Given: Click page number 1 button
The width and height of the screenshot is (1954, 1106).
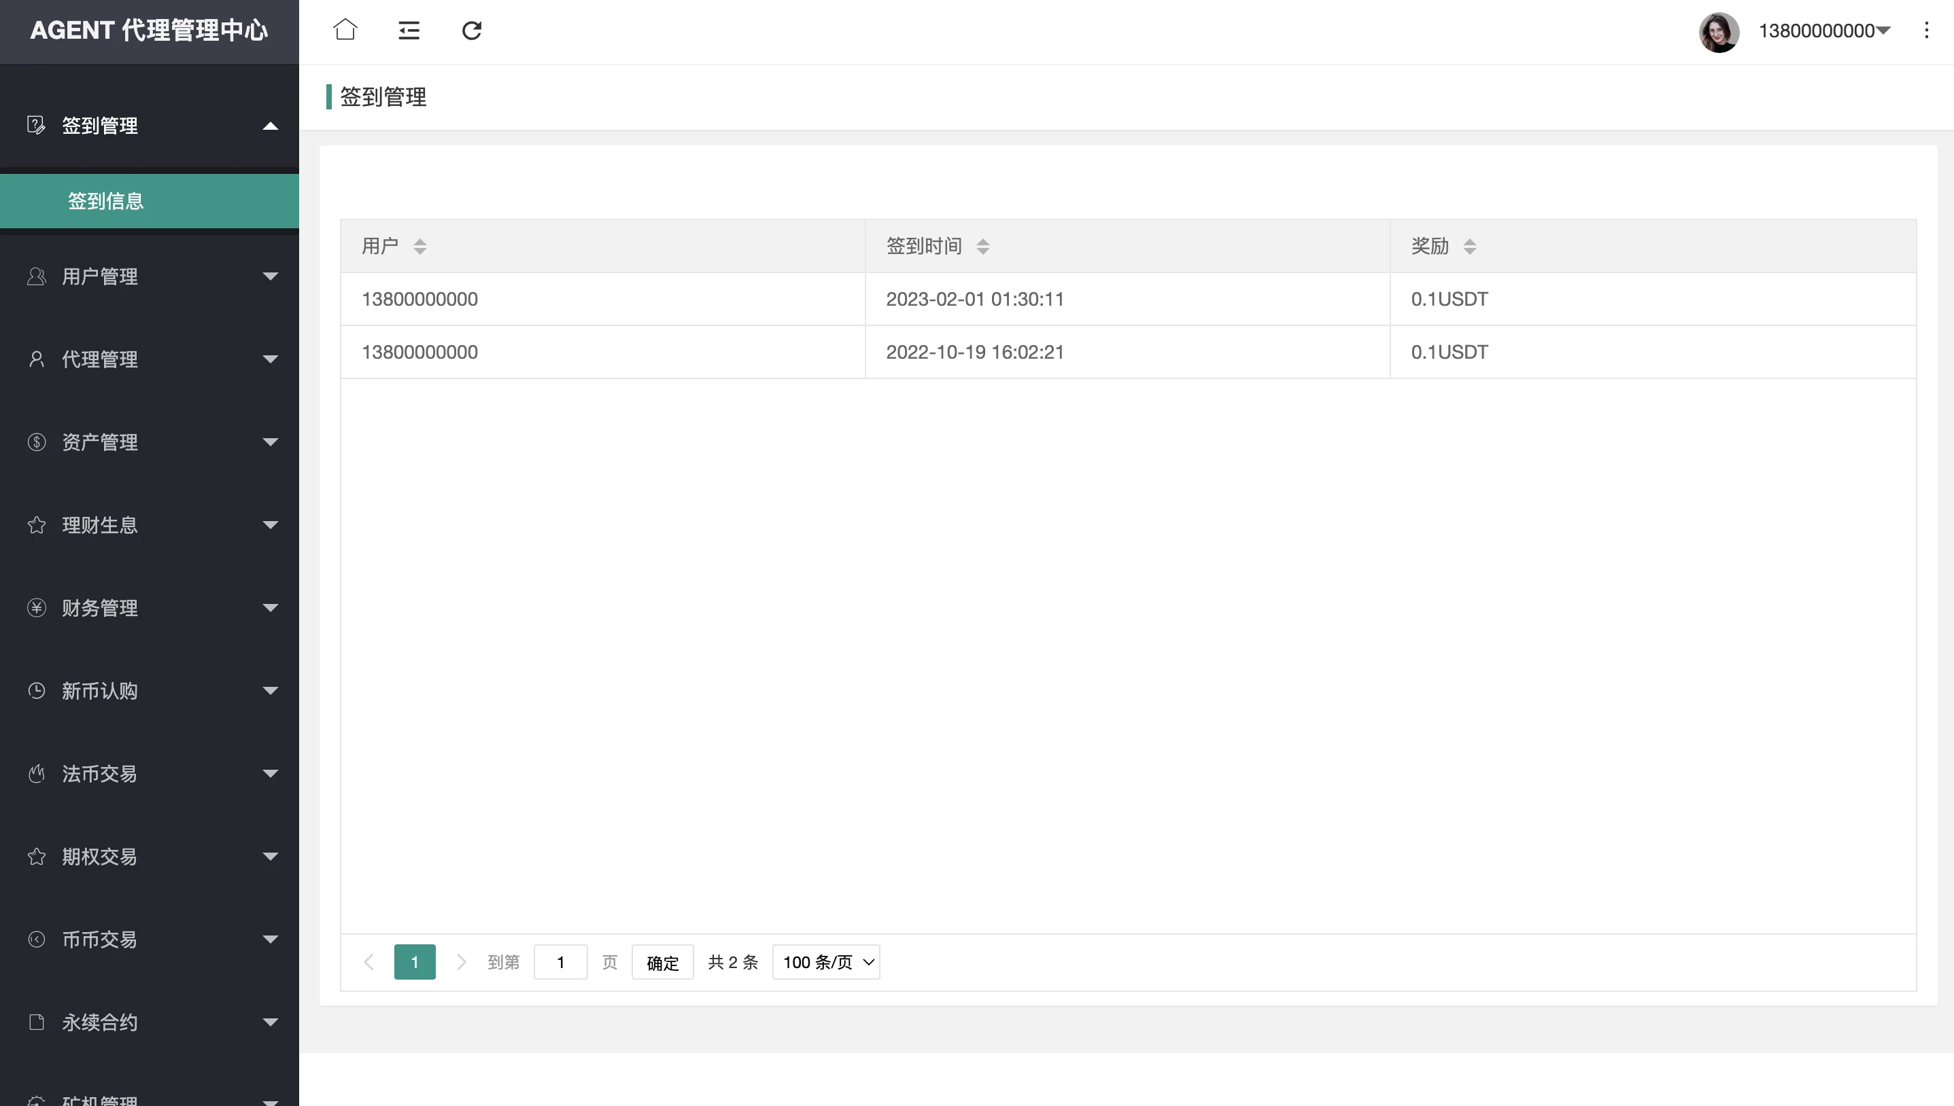Looking at the screenshot, I should [415, 963].
